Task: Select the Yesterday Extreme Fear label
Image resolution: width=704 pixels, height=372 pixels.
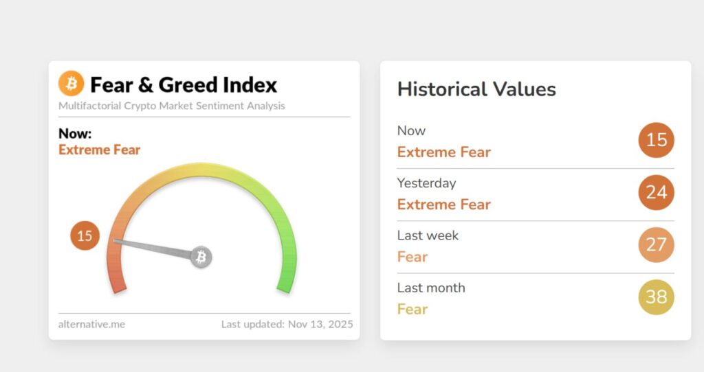Action: tap(443, 205)
